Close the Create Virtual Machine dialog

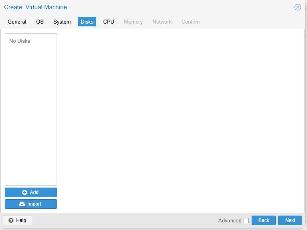pyautogui.click(x=298, y=7)
